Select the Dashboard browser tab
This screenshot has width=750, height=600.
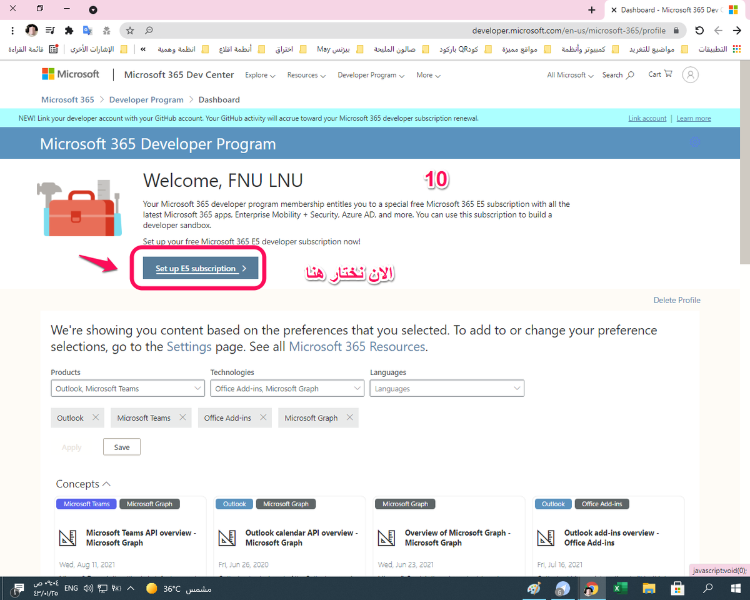[676, 10]
